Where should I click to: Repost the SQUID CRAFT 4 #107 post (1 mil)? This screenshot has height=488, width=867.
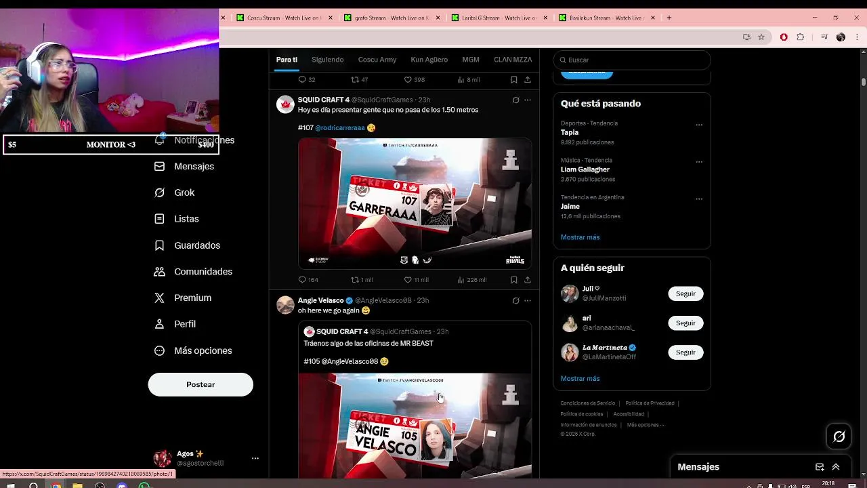tap(362, 280)
